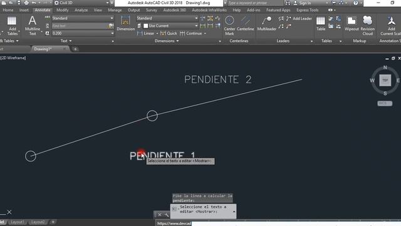Click the Find text search icon
The height and width of the screenshot is (226, 401).
111,26
